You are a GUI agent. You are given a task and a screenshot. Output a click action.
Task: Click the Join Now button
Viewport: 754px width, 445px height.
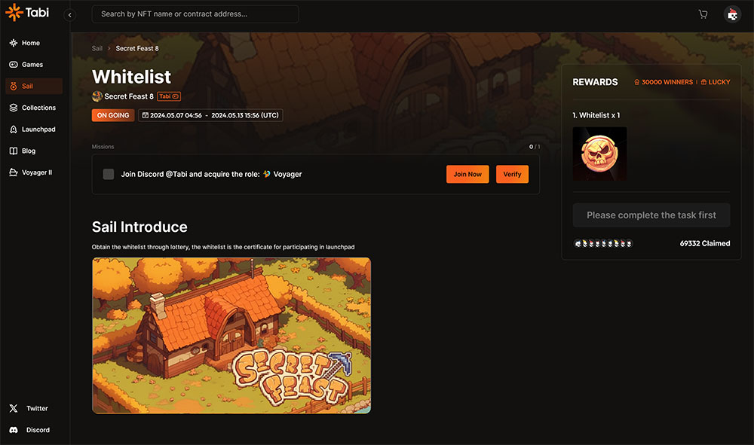pyautogui.click(x=467, y=174)
